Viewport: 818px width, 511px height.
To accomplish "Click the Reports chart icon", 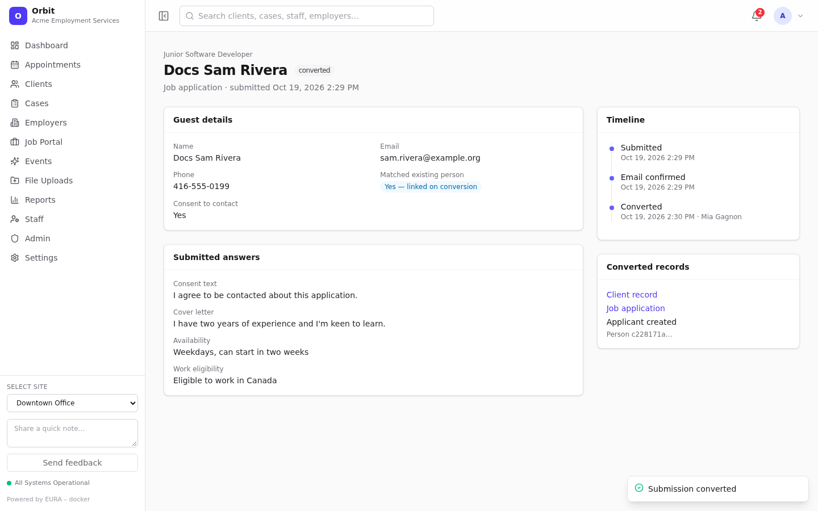I will pyautogui.click(x=15, y=200).
